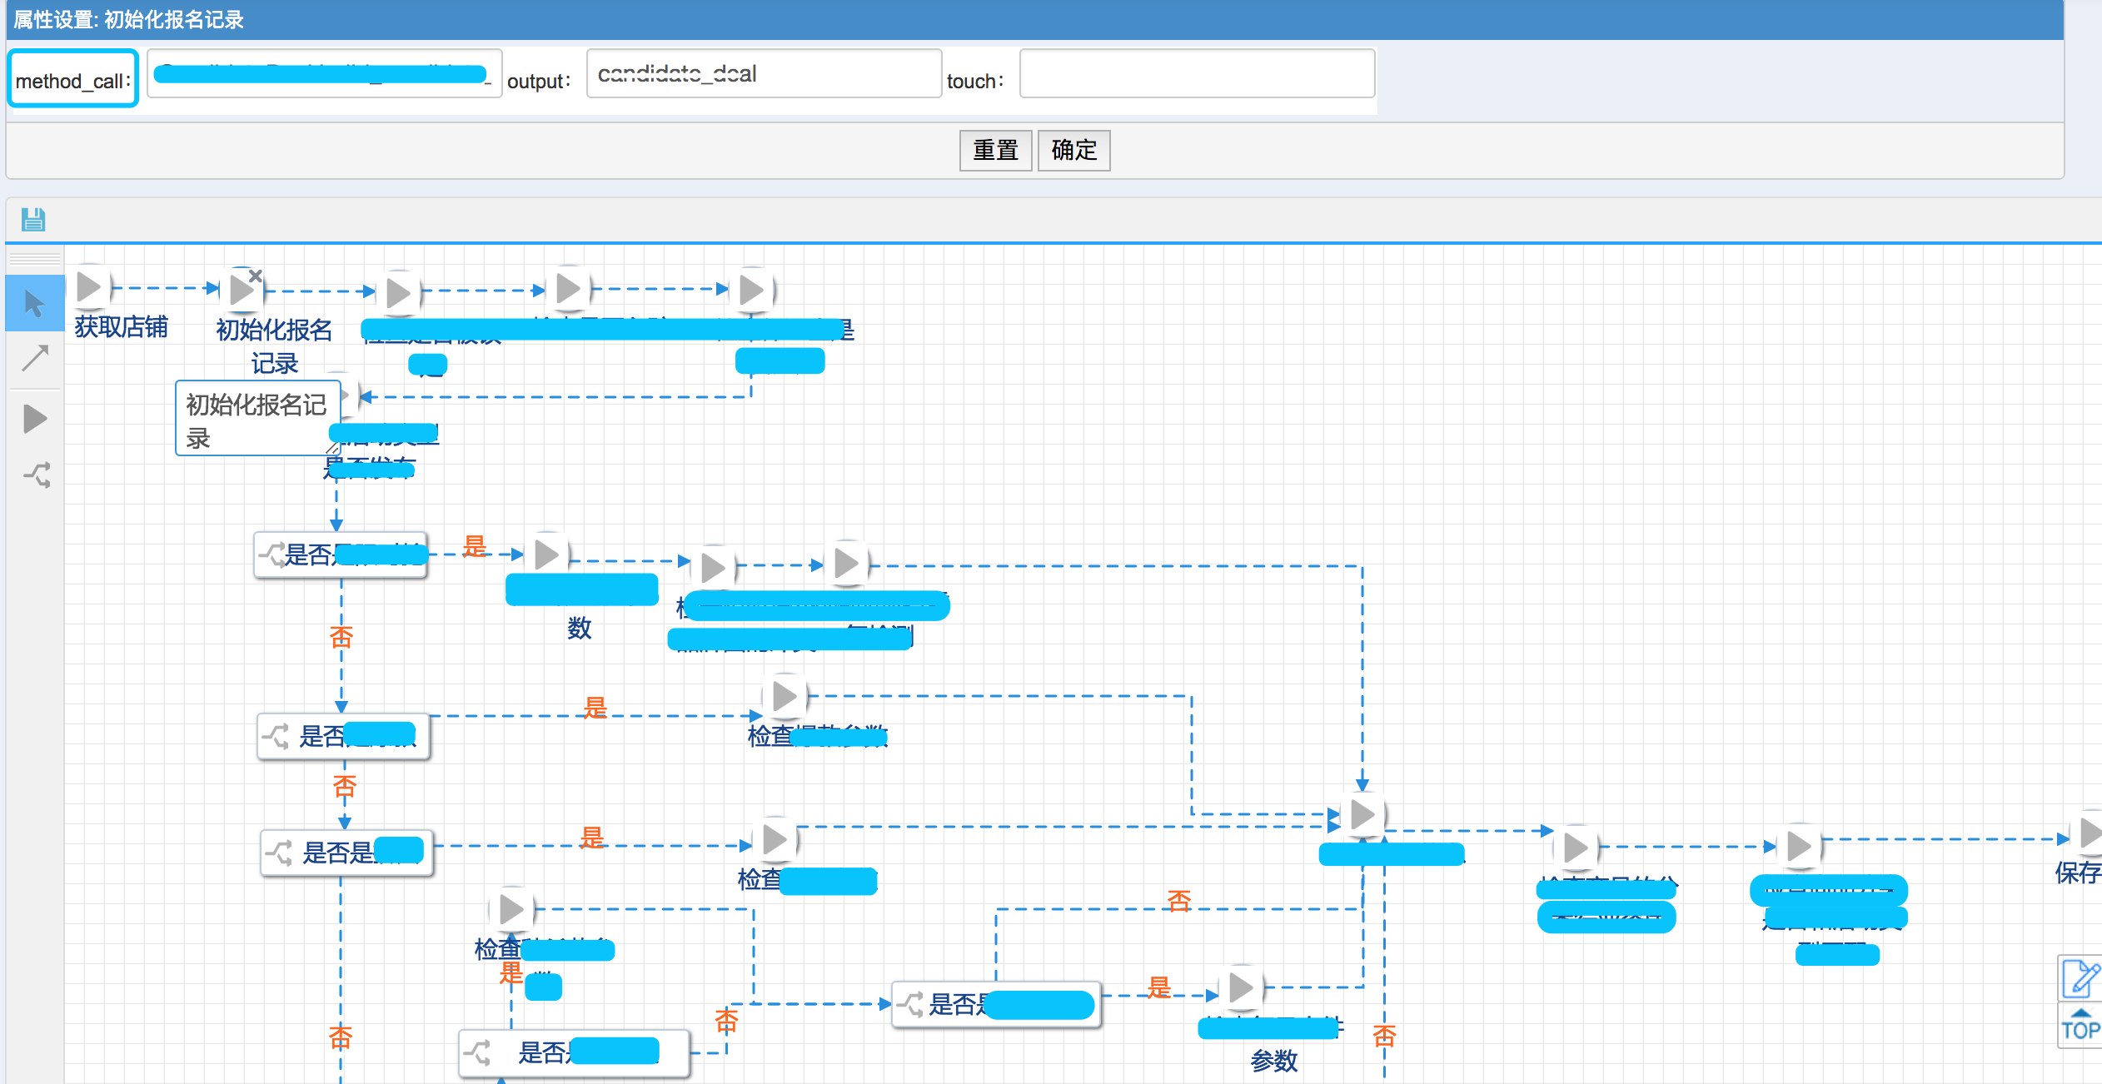The width and height of the screenshot is (2102, 1084).
Task: Select the line connector tool
Action: click(34, 358)
